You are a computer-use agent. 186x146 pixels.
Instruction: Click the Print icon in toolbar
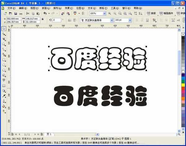[21, 14]
